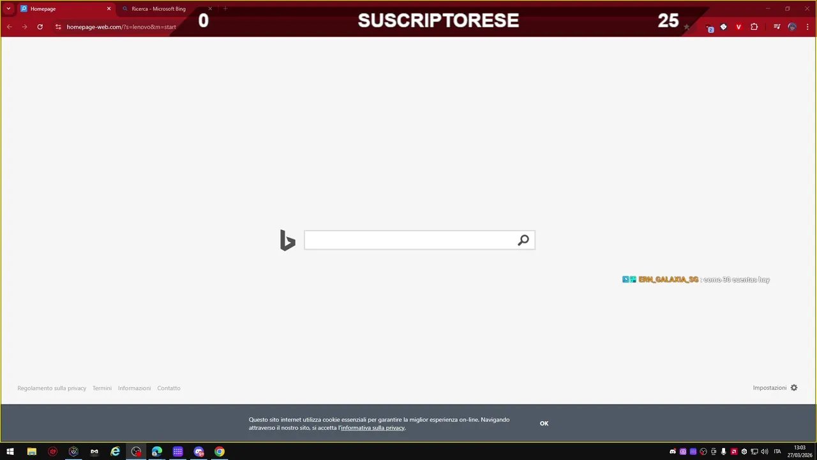Open the red hexagon taskbar app

pyautogui.click(x=52, y=452)
